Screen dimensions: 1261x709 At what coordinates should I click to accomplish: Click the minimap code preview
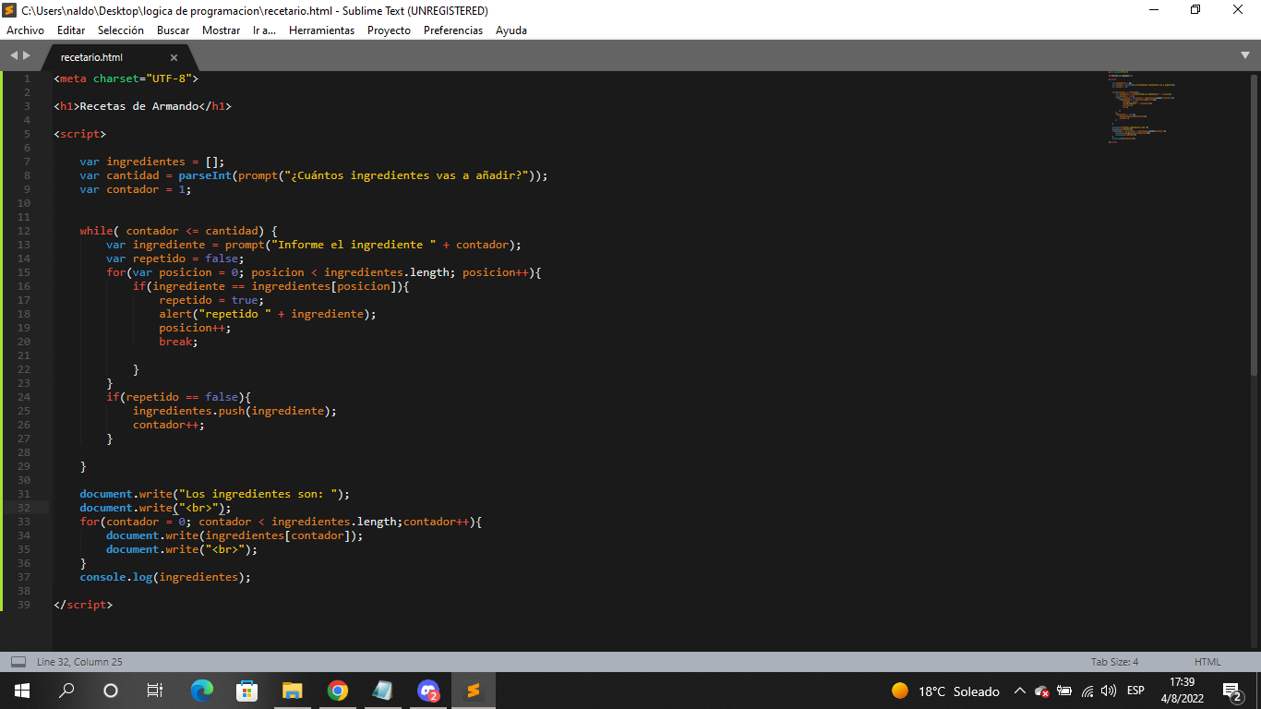pyautogui.click(x=1141, y=106)
